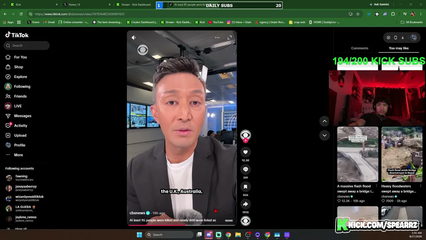
Task: Go to the previous video with up arrow
Action: (324, 121)
